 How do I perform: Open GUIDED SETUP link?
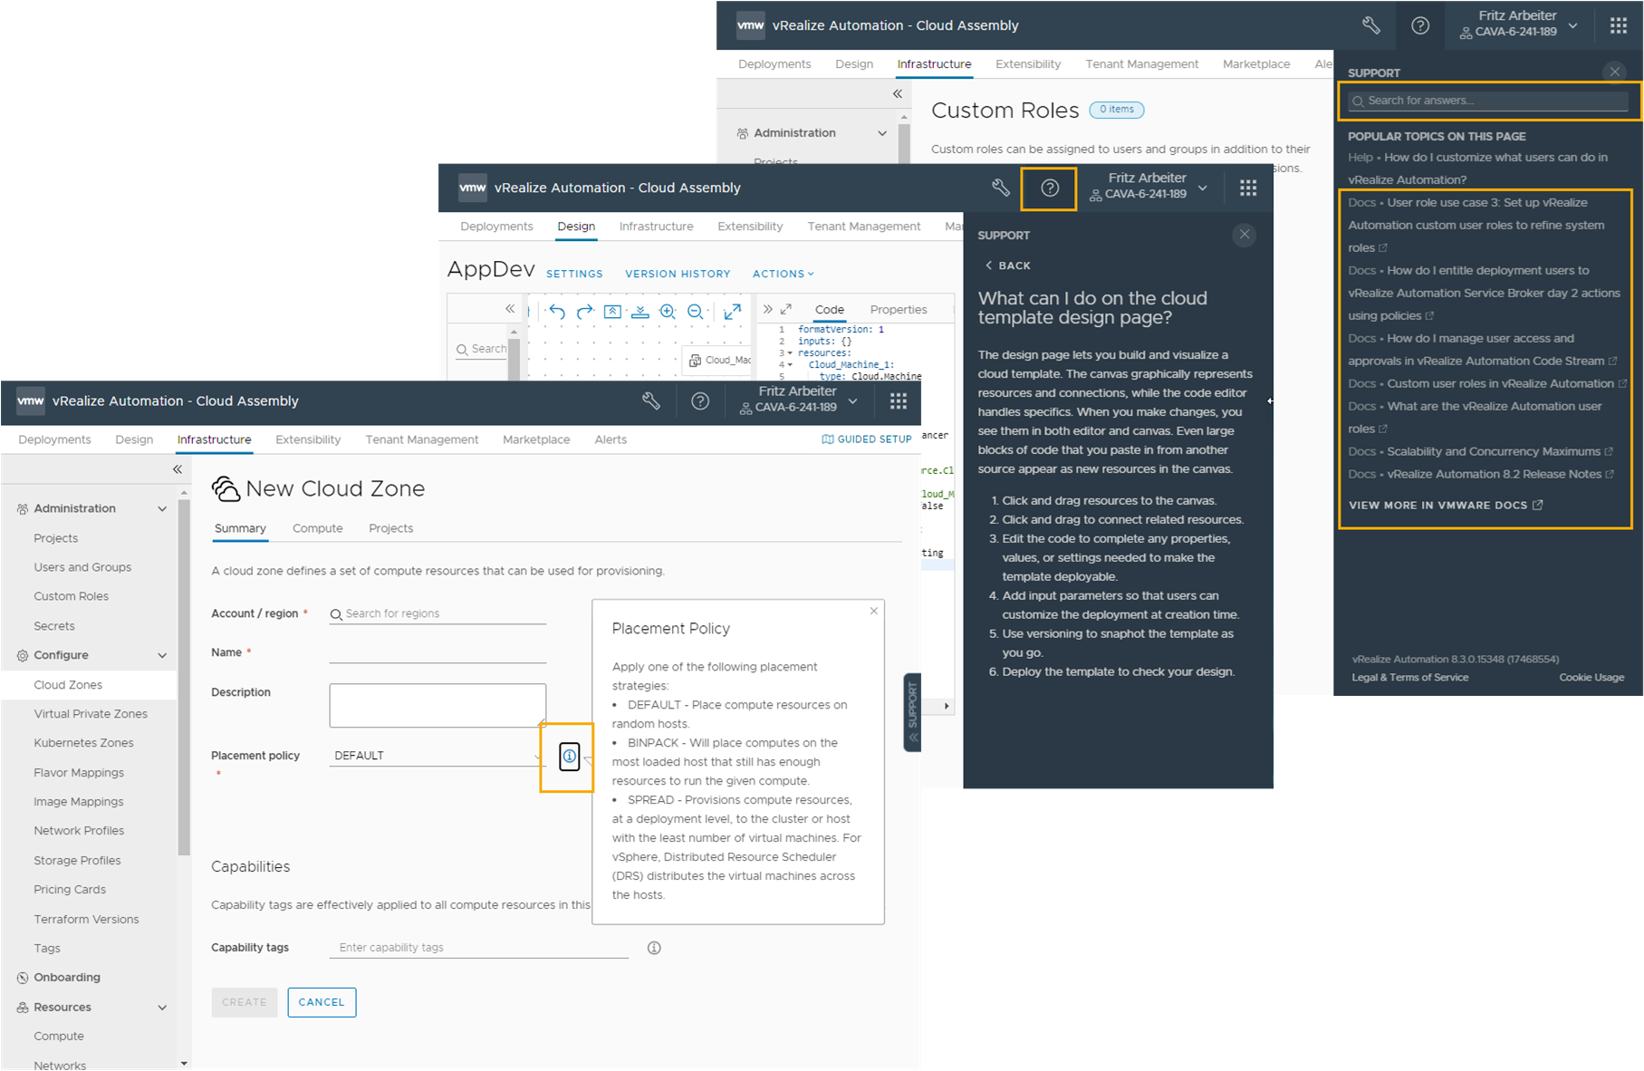(867, 439)
